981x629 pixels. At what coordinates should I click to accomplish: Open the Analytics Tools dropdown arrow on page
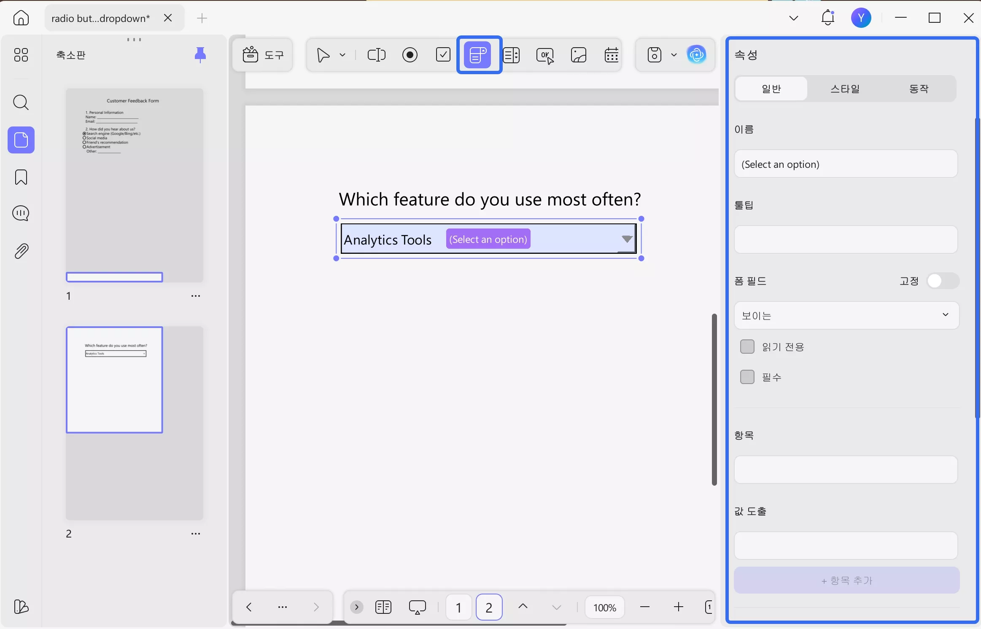pyautogui.click(x=627, y=239)
